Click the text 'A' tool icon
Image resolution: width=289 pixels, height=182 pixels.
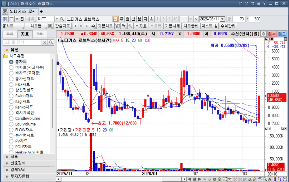coord(270,179)
